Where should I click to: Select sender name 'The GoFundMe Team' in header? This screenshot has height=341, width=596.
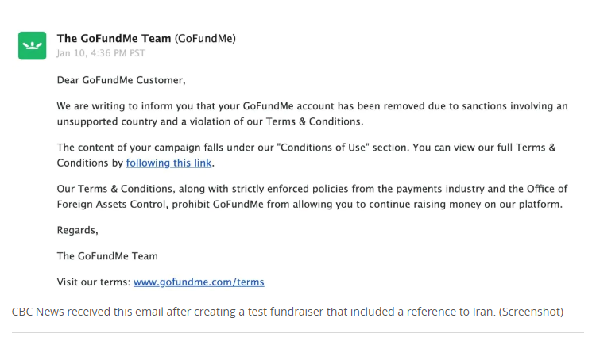[114, 38]
